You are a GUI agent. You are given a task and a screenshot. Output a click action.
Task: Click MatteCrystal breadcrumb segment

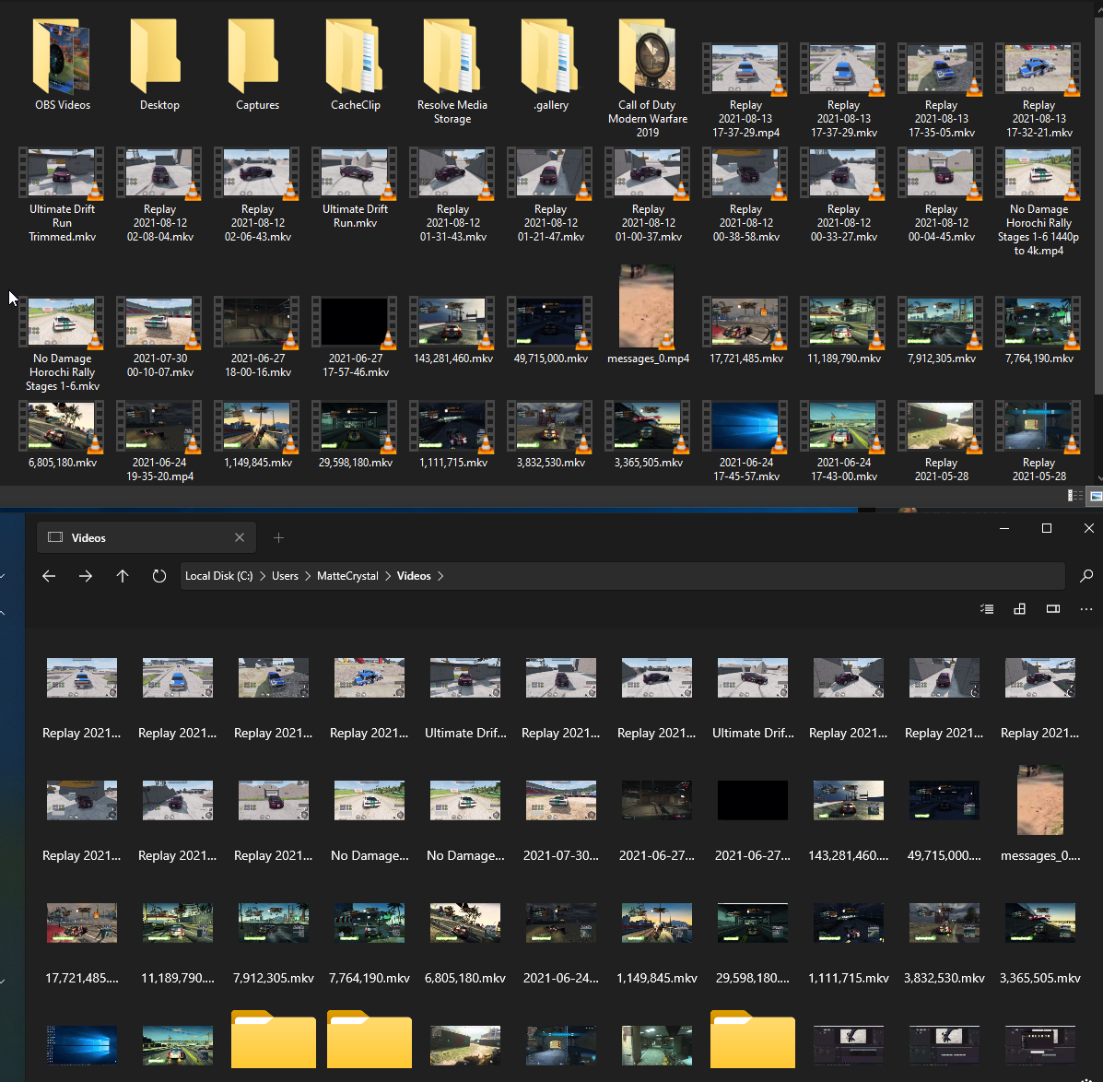[347, 576]
